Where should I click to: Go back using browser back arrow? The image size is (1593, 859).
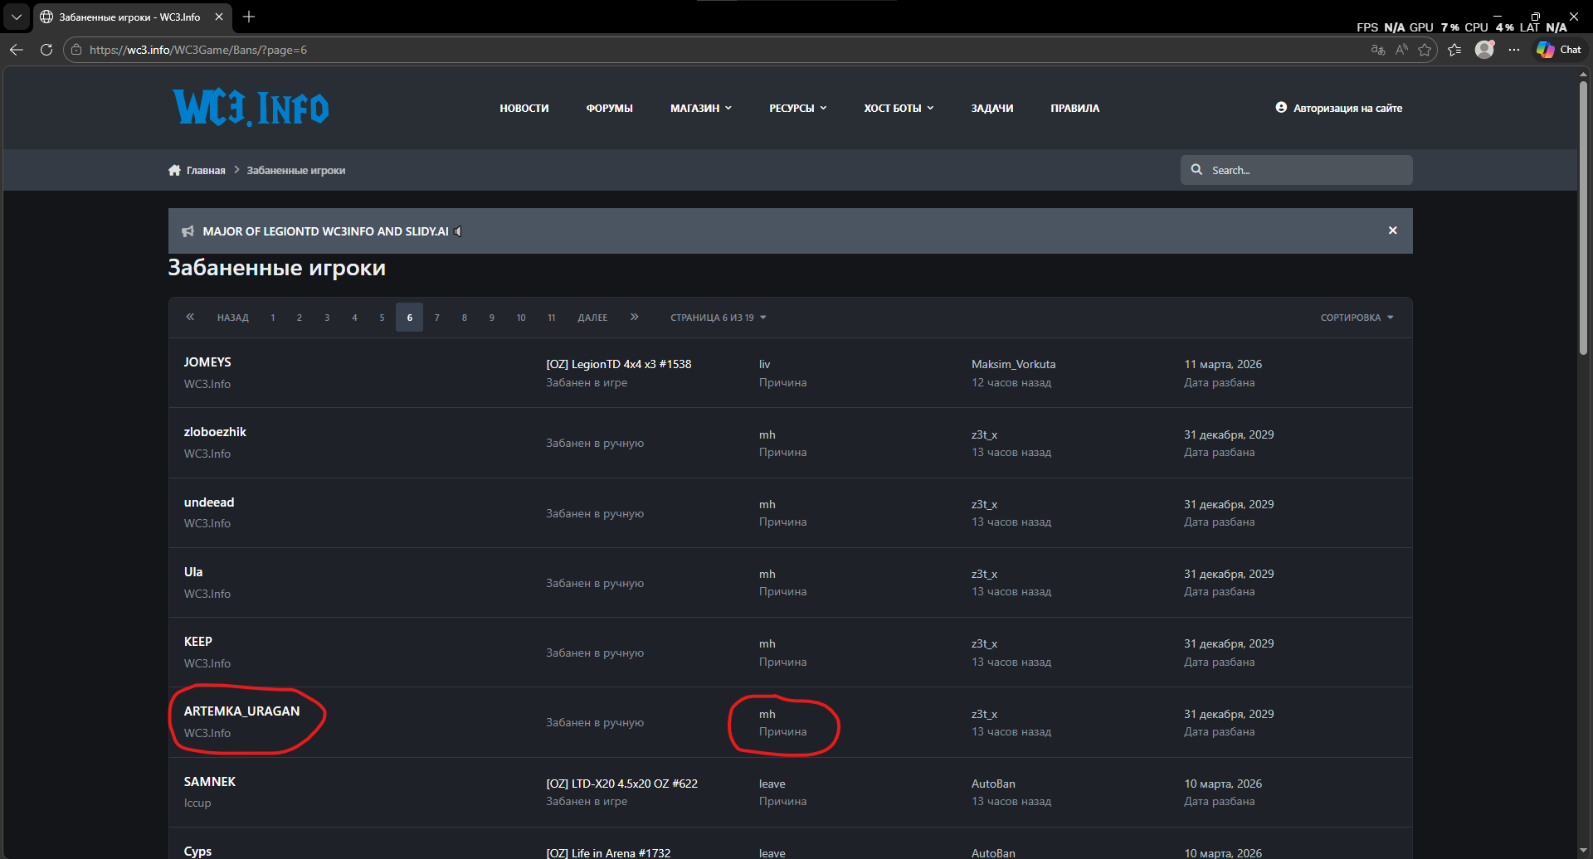(x=17, y=50)
